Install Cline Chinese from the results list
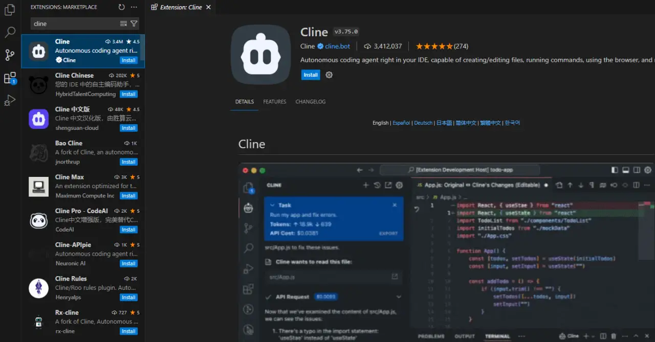This screenshot has width=655, height=342. click(x=128, y=94)
